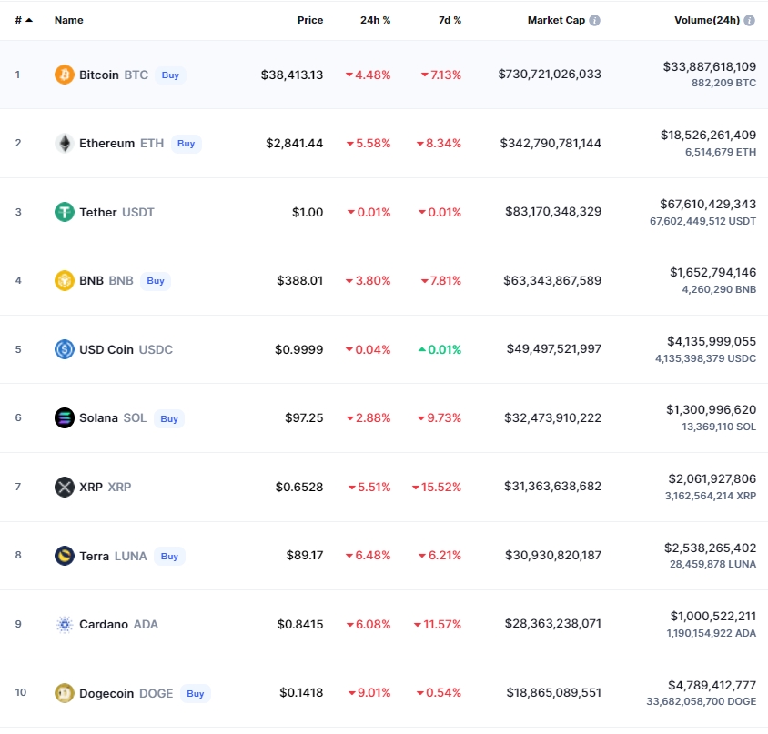Viewport: 768px width, 734px height.
Task: Sort table by rank number column
Action: 23,20
